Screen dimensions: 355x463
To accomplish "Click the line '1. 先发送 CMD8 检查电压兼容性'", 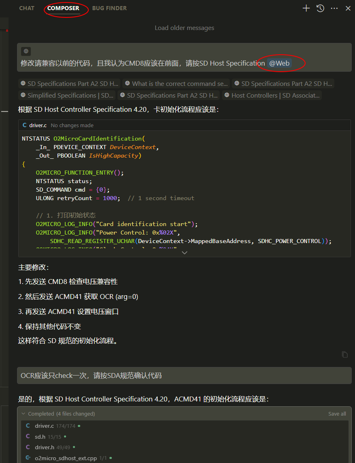I will (68, 282).
